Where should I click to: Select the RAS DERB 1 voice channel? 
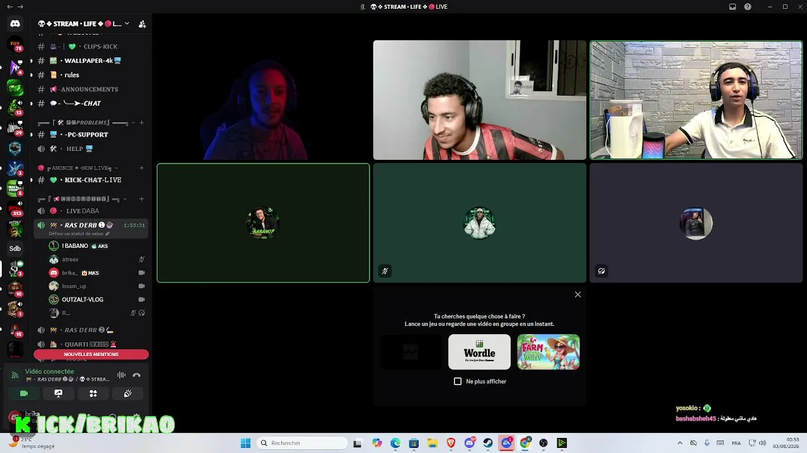click(91, 225)
